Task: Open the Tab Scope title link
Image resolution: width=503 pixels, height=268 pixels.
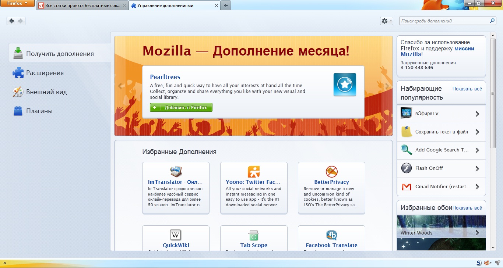Action: point(254,245)
